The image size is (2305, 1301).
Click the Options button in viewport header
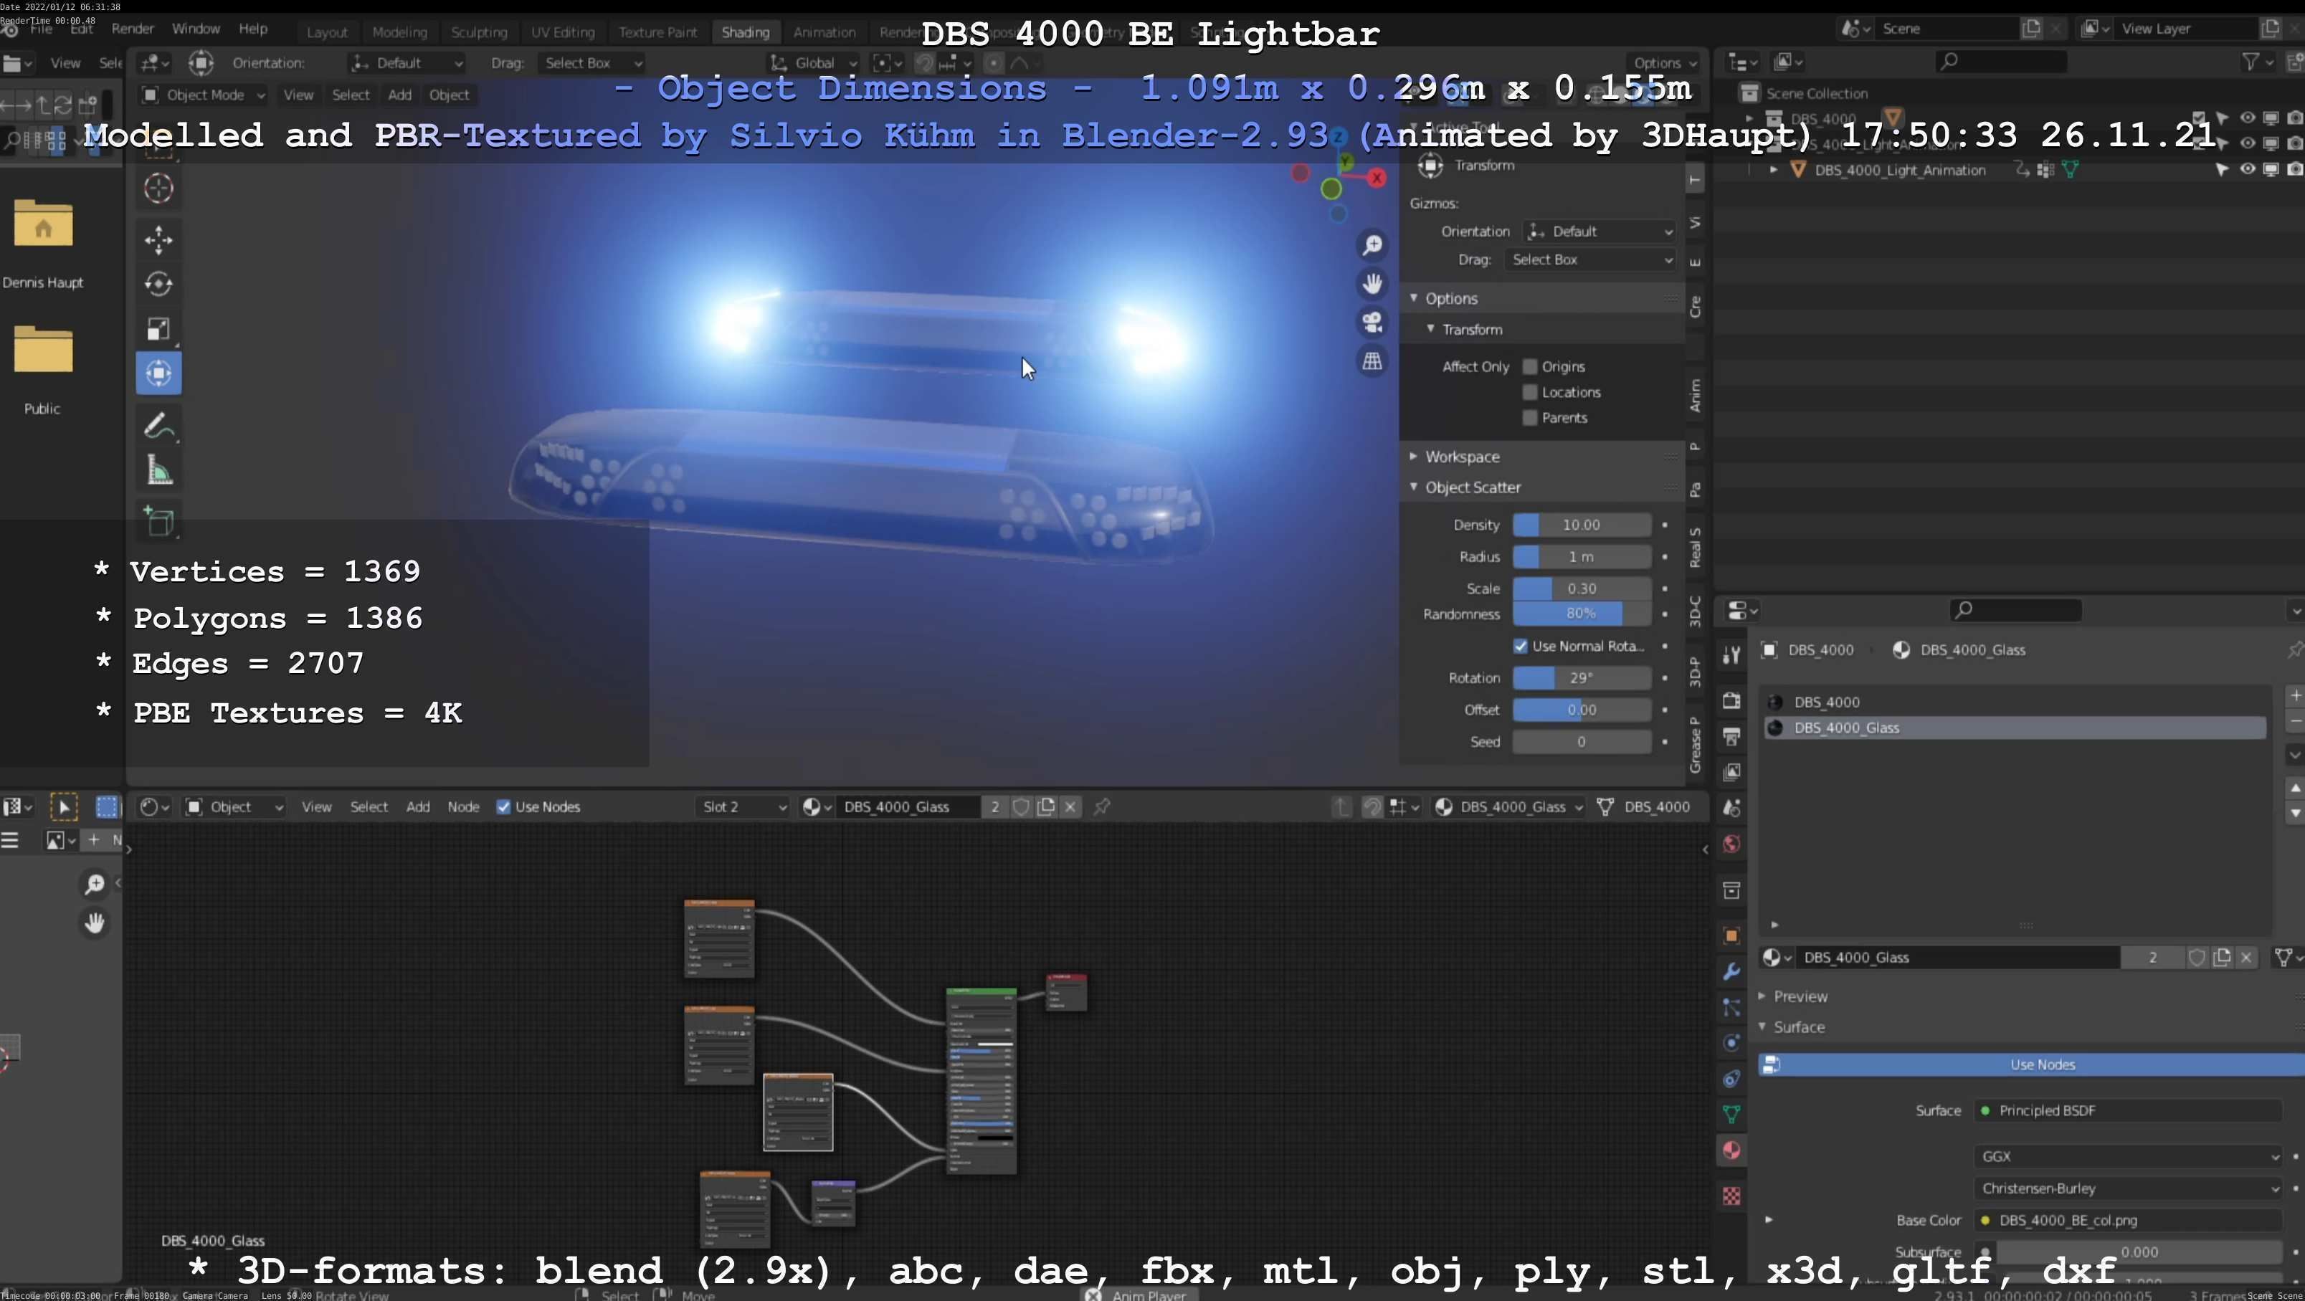tap(1663, 62)
